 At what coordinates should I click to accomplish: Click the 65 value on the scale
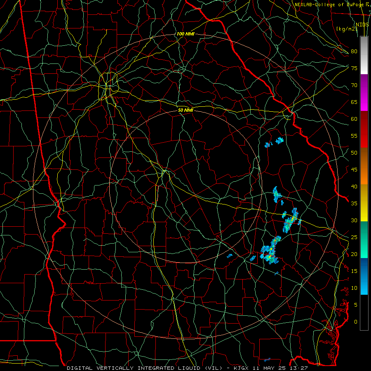pyautogui.click(x=354, y=102)
